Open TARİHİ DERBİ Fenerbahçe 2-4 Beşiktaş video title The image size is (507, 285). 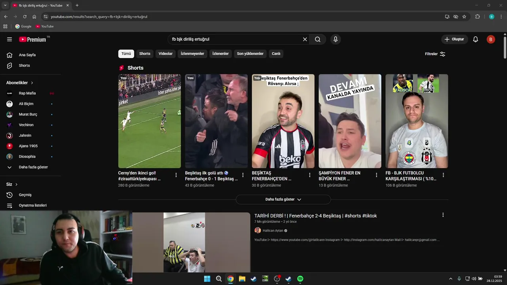click(316, 216)
